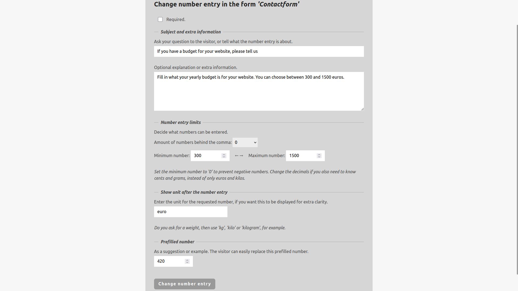Click the 'Required.' label text
This screenshot has height=291, width=518.
coord(176,19)
